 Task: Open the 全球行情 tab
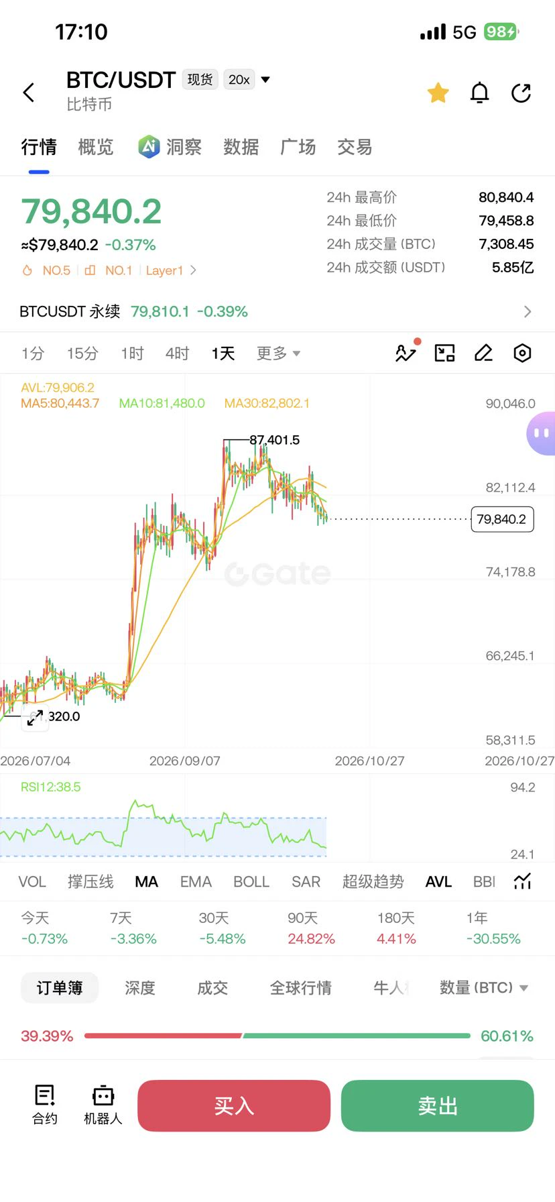coord(301,987)
